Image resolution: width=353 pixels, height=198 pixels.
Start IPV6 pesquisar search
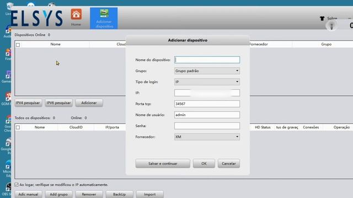point(58,103)
